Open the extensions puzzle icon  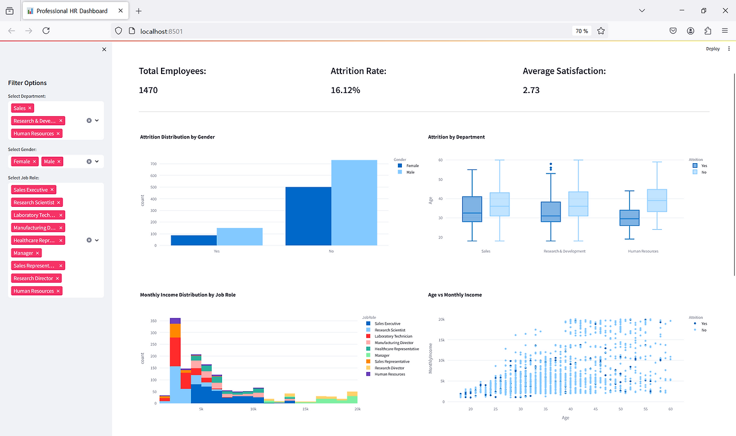pyautogui.click(x=708, y=31)
